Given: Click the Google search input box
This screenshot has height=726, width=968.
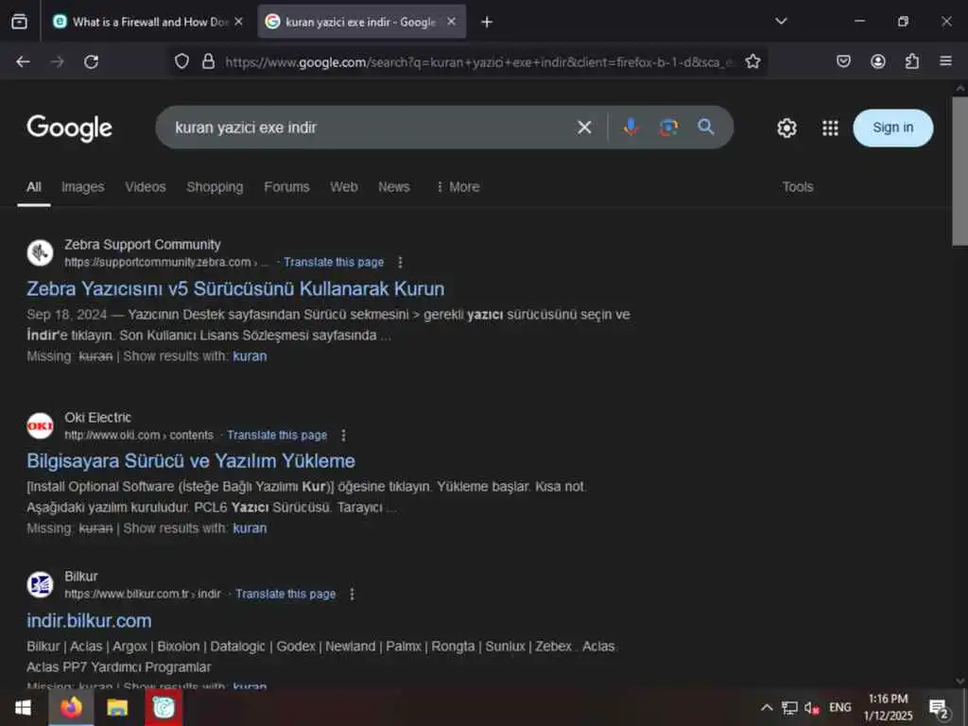Looking at the screenshot, I should coord(371,128).
